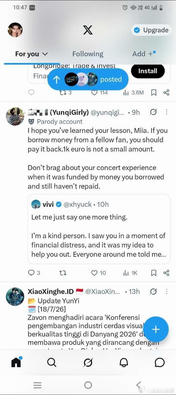This screenshot has width=176, height=395.
Task: Open Grok from the bottom navigation
Action: (x=88, y=362)
